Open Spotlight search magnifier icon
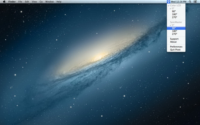The image size is (200, 125). [190, 2]
